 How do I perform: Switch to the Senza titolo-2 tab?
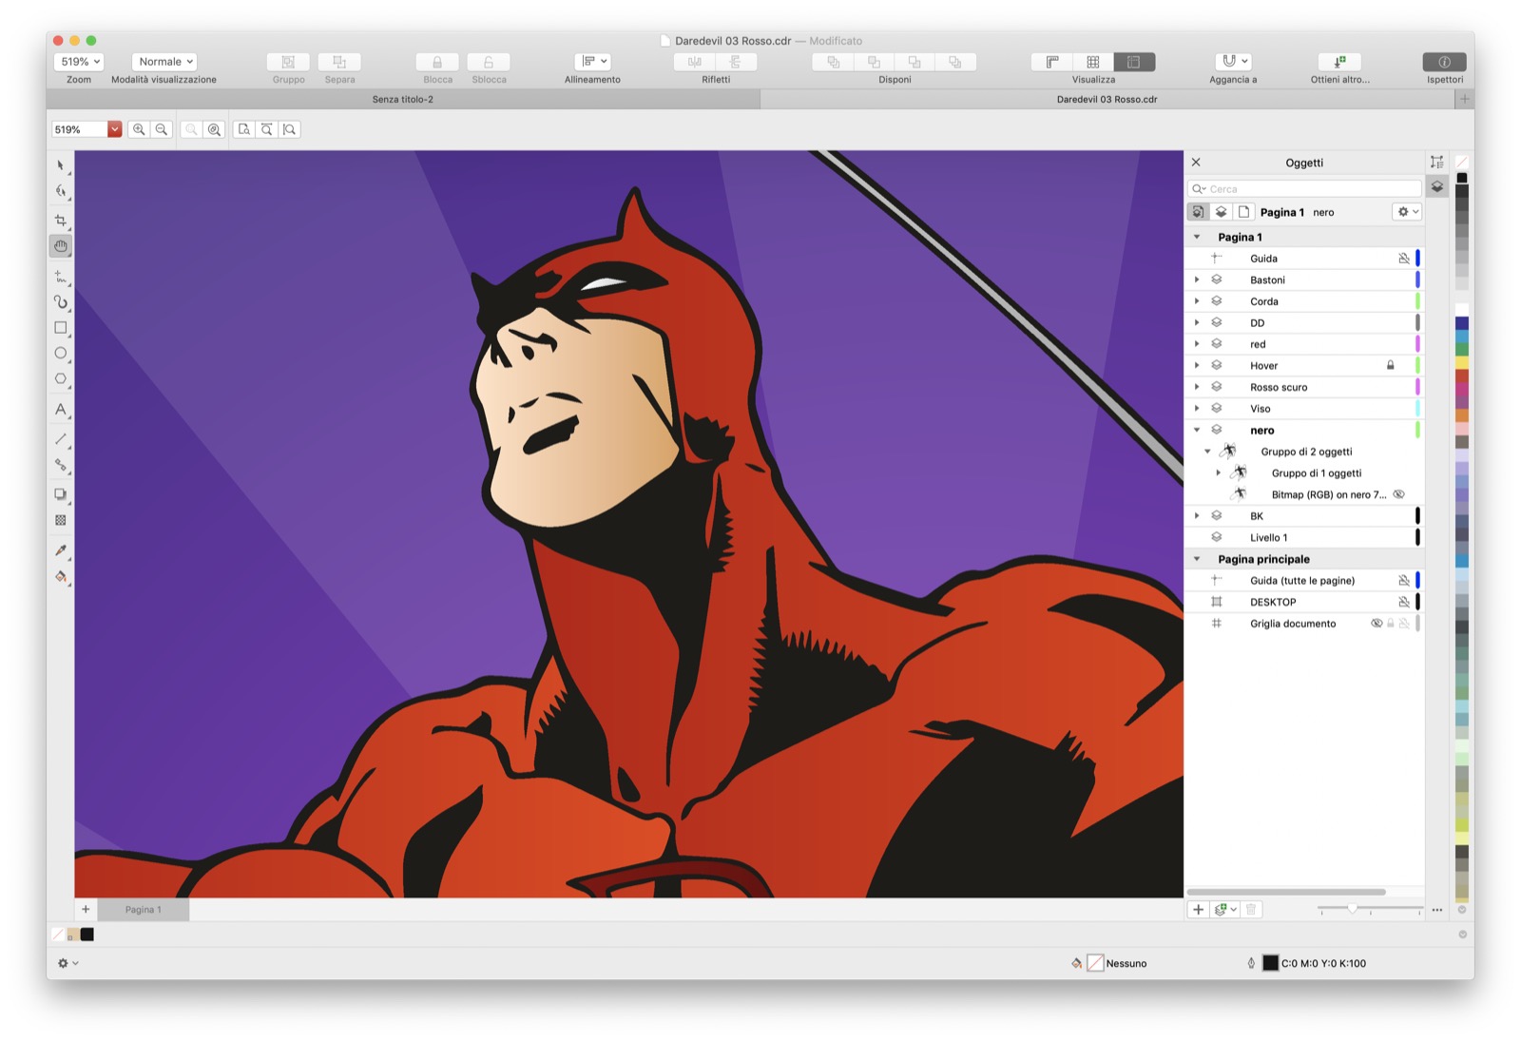(x=403, y=99)
